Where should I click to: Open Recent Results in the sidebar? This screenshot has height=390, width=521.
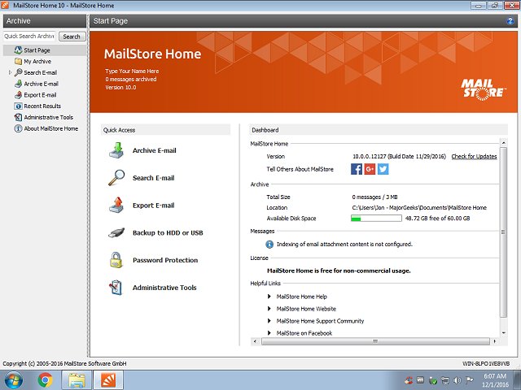42,106
